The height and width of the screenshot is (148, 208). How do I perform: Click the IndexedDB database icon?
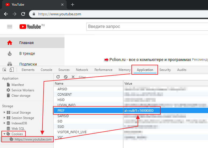[x=8, y=123]
